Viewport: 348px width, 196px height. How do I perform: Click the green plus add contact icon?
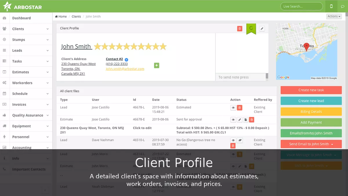157,65
